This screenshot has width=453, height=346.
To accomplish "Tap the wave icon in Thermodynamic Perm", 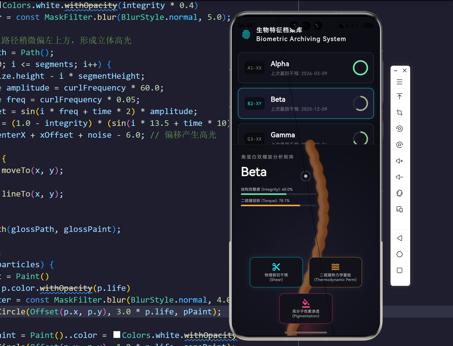I will coord(335,267).
